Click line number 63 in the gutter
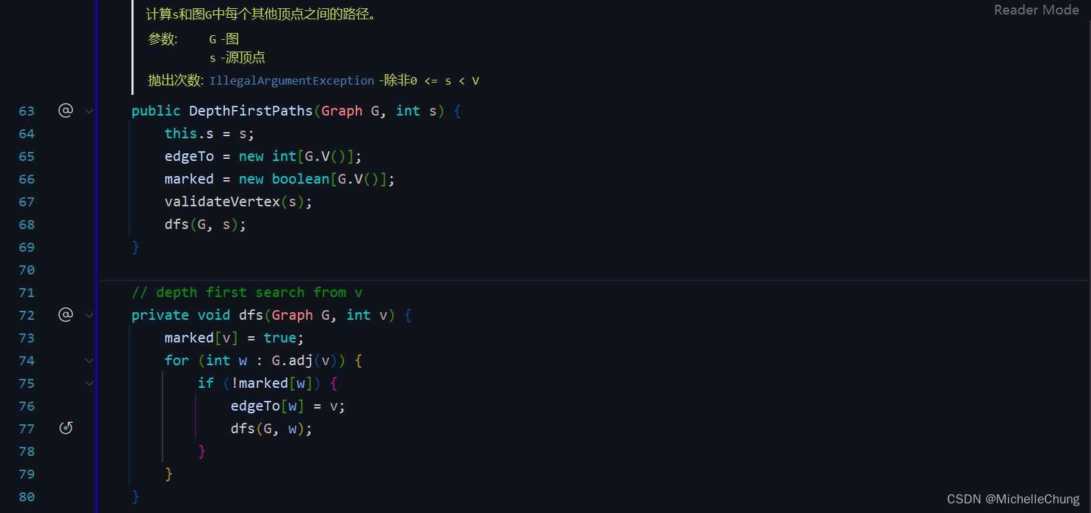The width and height of the screenshot is (1091, 513). coord(27,111)
